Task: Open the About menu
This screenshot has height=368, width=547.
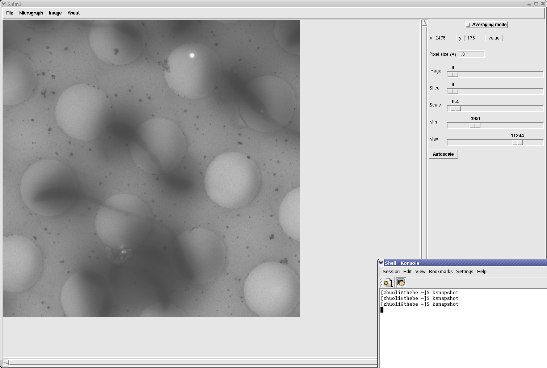Action: click(73, 13)
